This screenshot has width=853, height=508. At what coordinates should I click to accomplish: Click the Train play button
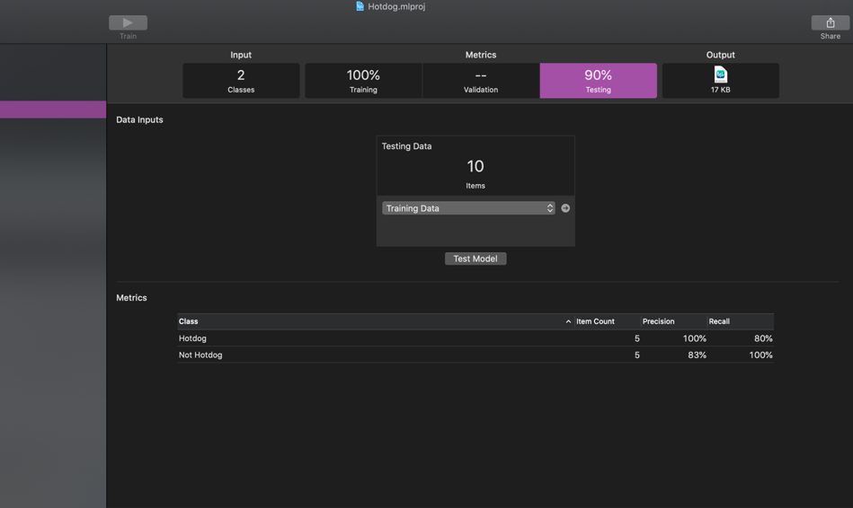[128, 22]
